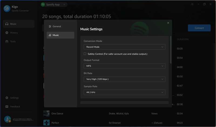Open the History section in sidebar
216x127 pixels.
[19, 33]
